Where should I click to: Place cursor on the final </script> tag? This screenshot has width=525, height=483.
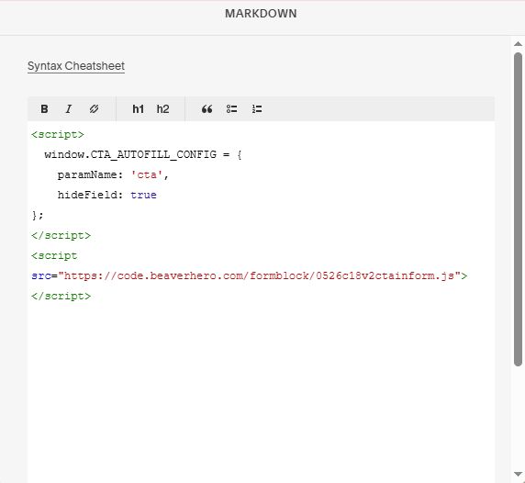point(61,296)
